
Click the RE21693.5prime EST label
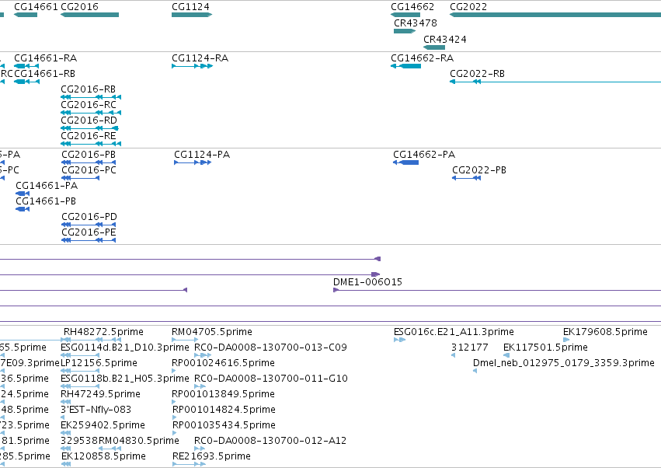pos(211,456)
